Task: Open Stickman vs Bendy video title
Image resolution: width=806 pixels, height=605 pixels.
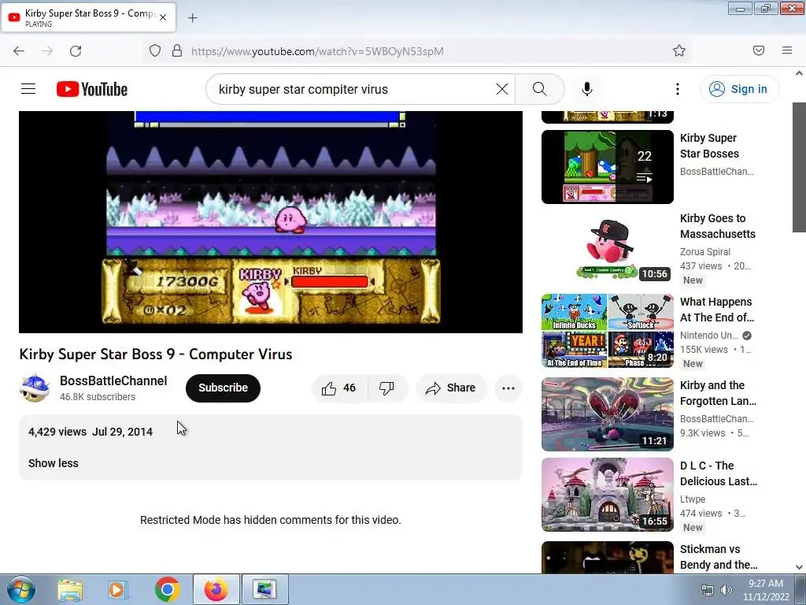Action: coord(719,557)
